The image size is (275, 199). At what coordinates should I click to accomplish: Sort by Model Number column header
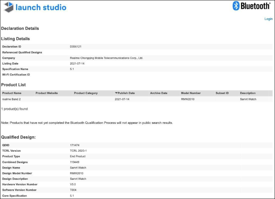191,93
